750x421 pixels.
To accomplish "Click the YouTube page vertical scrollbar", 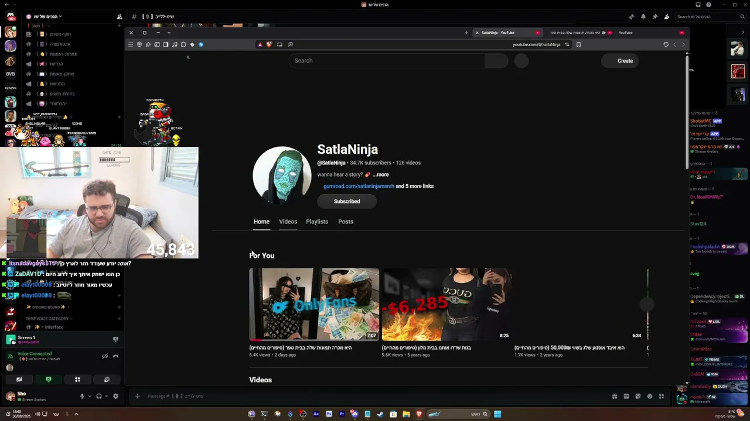I will coord(687,112).
